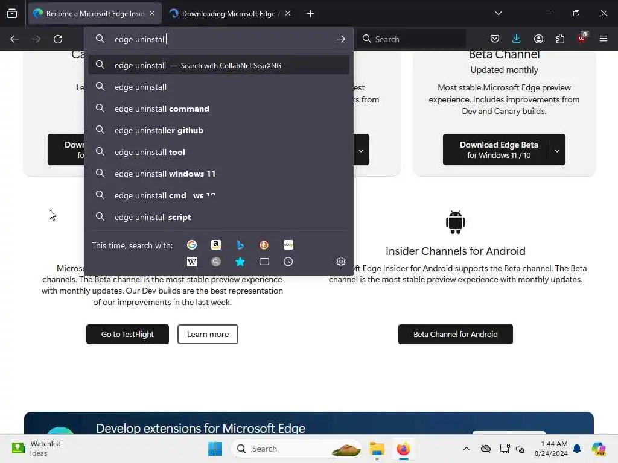The width and height of the screenshot is (618, 463).
Task: Open a new tab with plus button
Action: (x=311, y=14)
